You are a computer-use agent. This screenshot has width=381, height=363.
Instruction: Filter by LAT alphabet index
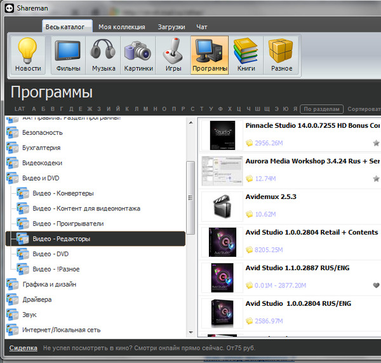20,109
